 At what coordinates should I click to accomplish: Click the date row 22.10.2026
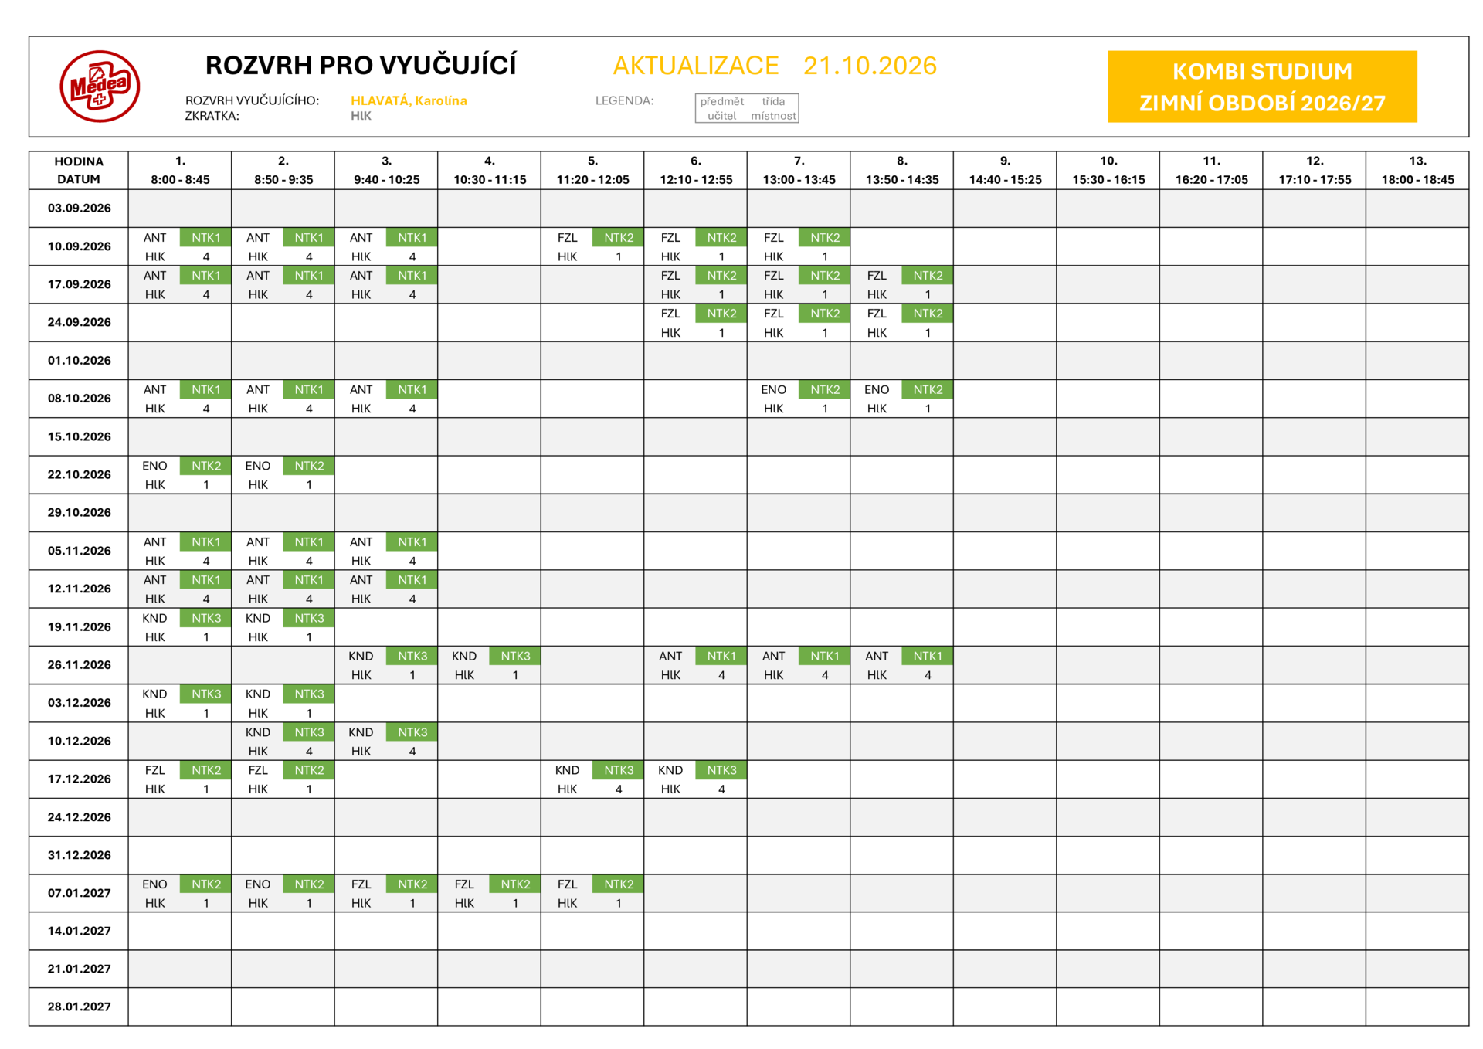(79, 474)
